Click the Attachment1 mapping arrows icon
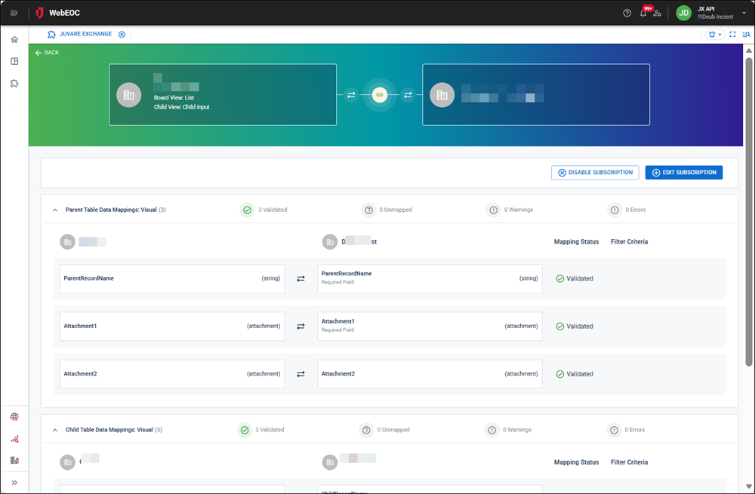 (300, 326)
